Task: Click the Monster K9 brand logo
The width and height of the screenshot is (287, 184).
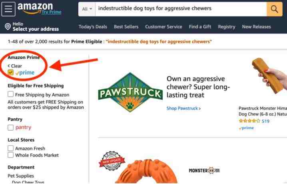Action: click(x=204, y=170)
